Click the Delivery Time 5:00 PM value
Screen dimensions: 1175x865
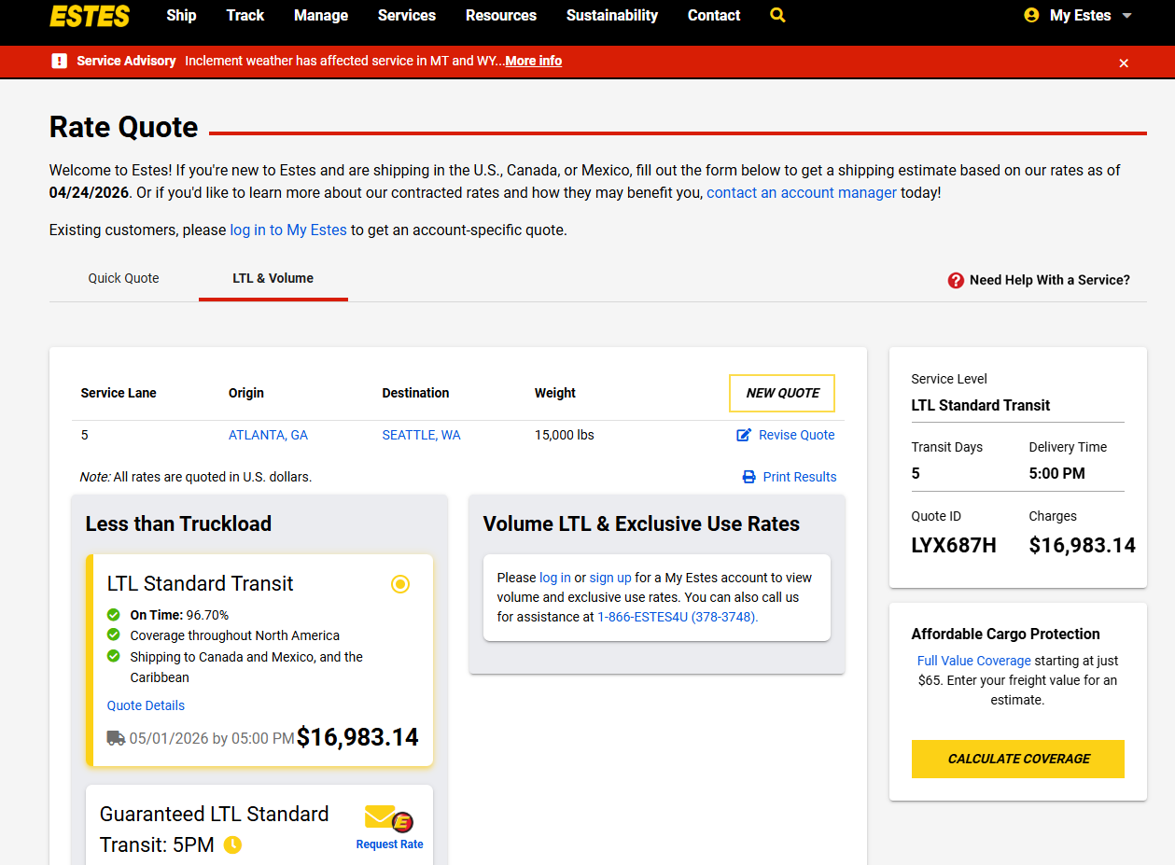pos(1057,473)
